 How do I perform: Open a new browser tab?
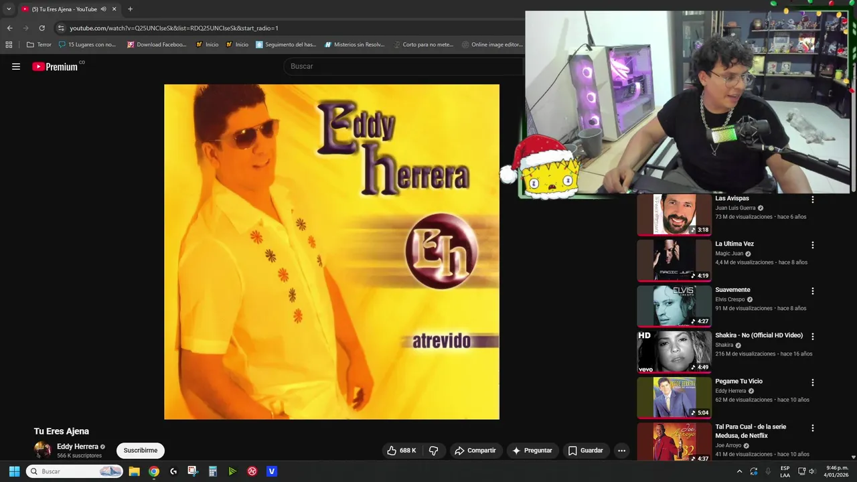click(x=130, y=9)
